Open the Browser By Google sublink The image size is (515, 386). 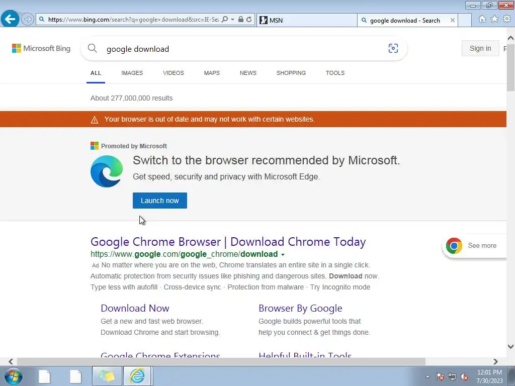[x=301, y=308]
